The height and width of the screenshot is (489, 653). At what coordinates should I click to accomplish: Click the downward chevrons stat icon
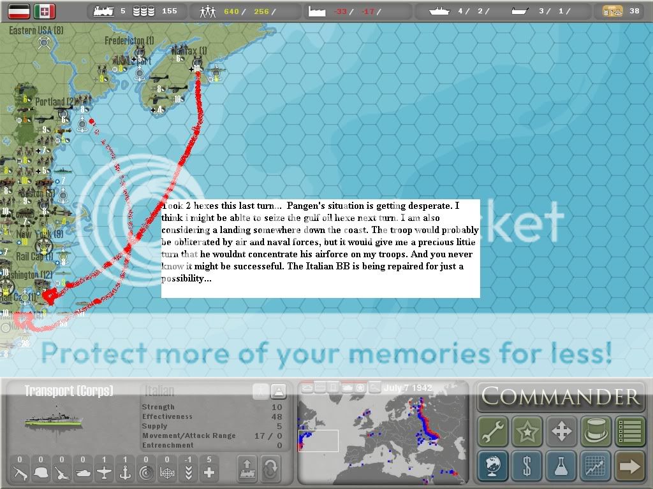[188, 473]
